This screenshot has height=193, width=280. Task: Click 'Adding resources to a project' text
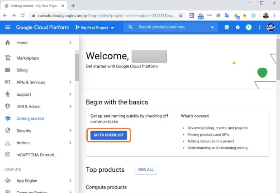click(x=211, y=141)
